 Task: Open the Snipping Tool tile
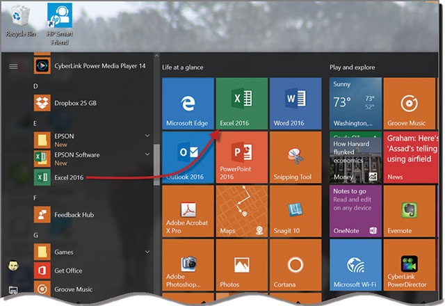coord(295,156)
